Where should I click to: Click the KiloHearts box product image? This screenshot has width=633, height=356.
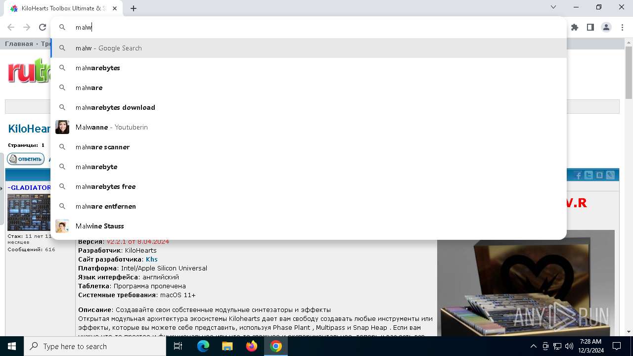pyautogui.click(x=526, y=283)
